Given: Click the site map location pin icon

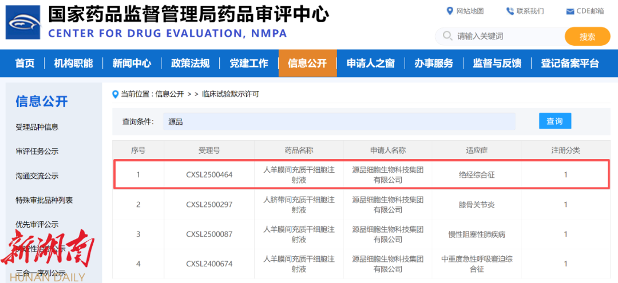Looking at the screenshot, I should click(450, 11).
